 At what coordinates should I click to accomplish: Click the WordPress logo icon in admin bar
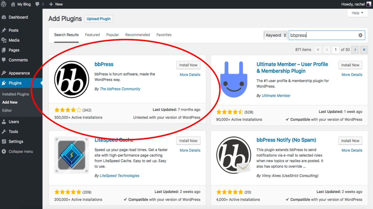[x=4, y=4]
